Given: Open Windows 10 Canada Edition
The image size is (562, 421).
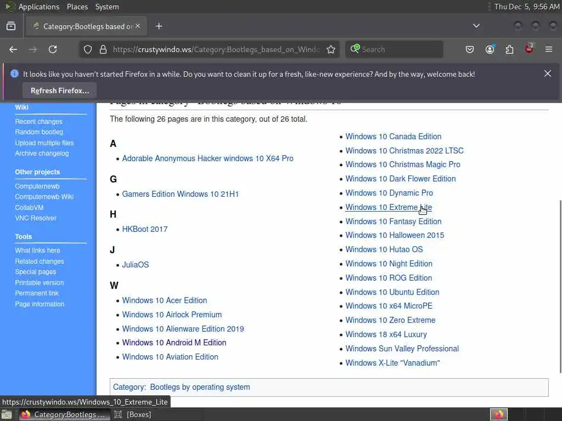Looking at the screenshot, I should pyautogui.click(x=394, y=136).
